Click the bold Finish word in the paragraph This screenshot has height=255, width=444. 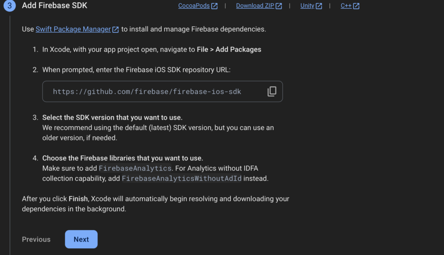[x=78, y=199]
